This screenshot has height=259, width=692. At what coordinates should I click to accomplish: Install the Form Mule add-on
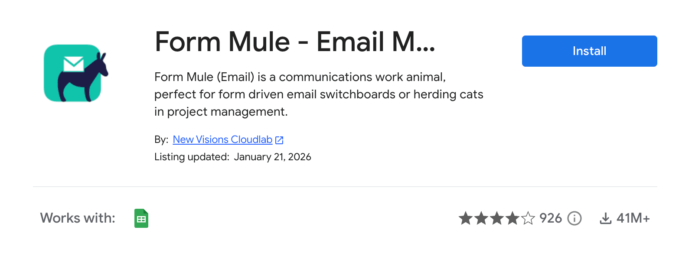[589, 51]
